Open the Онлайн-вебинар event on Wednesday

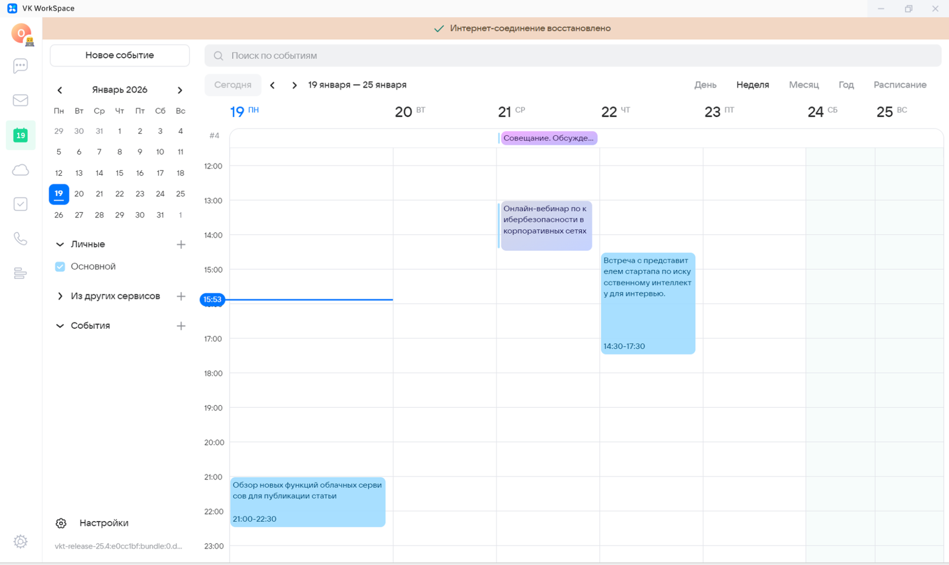tap(546, 226)
